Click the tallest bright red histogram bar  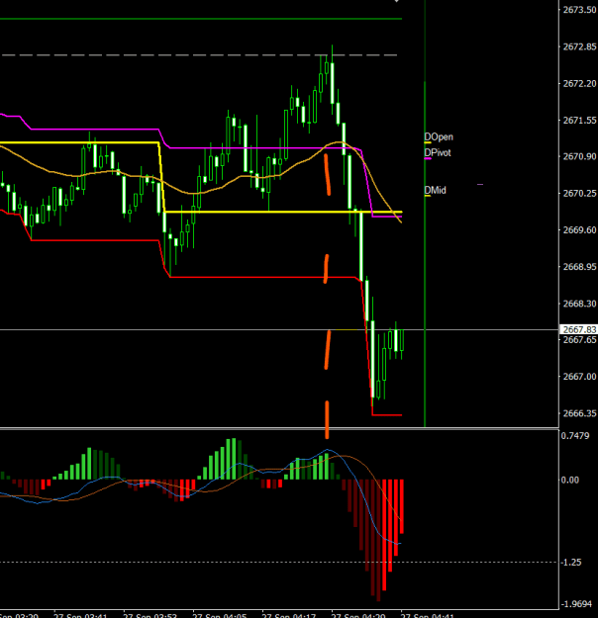coord(384,535)
